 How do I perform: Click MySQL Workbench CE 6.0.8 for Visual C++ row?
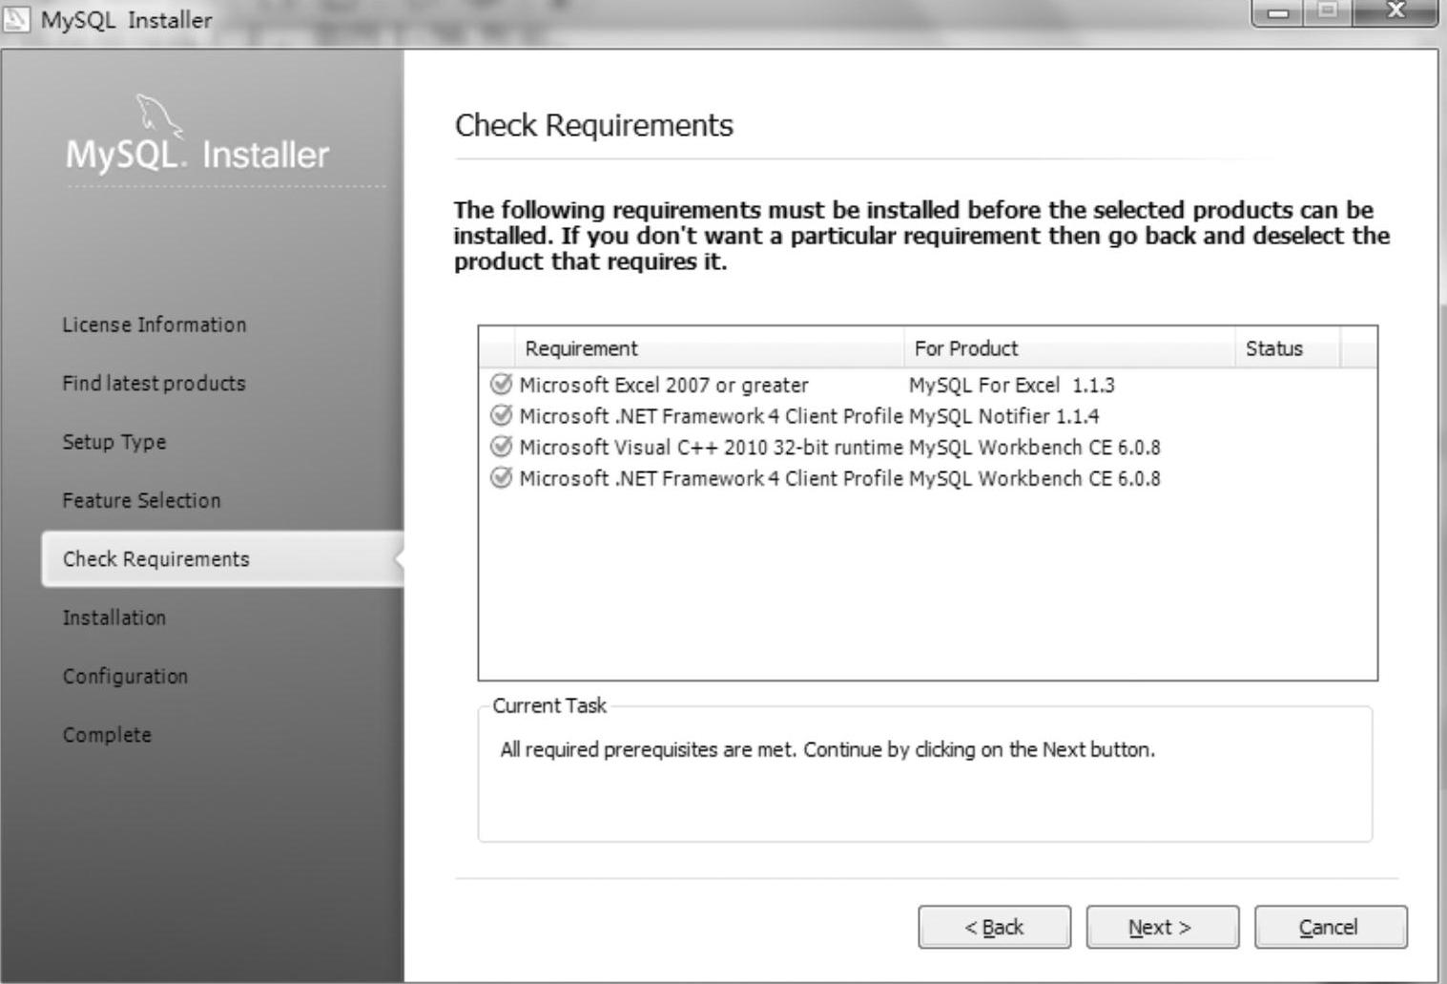1035,447
